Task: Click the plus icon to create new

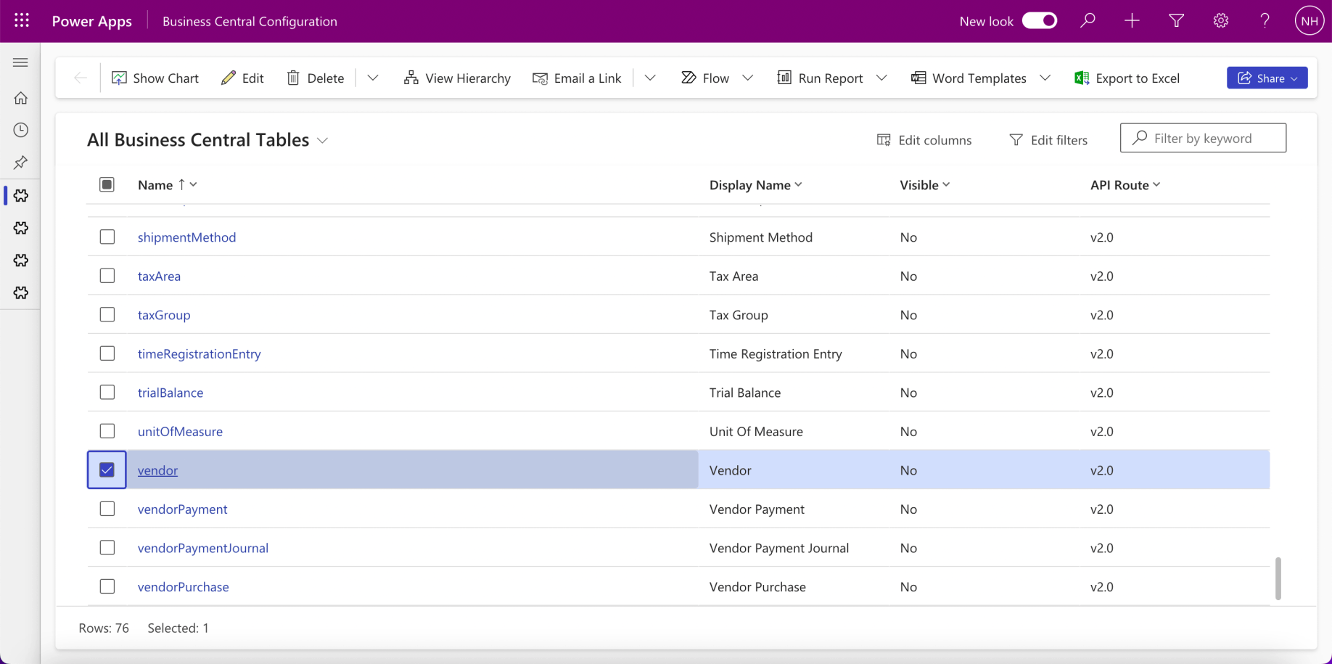Action: point(1132,21)
